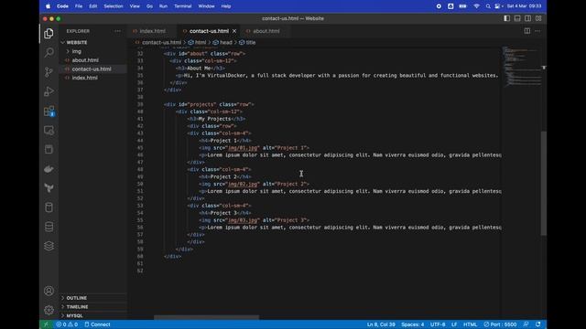The width and height of the screenshot is (586, 329).
Task: Click the remote window indicator in the status bar
Action: click(47, 324)
